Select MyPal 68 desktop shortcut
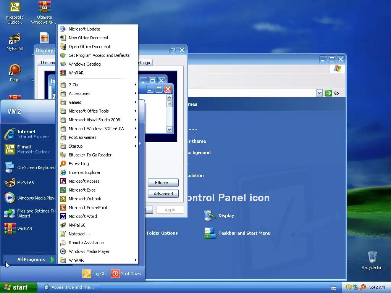 point(15,42)
